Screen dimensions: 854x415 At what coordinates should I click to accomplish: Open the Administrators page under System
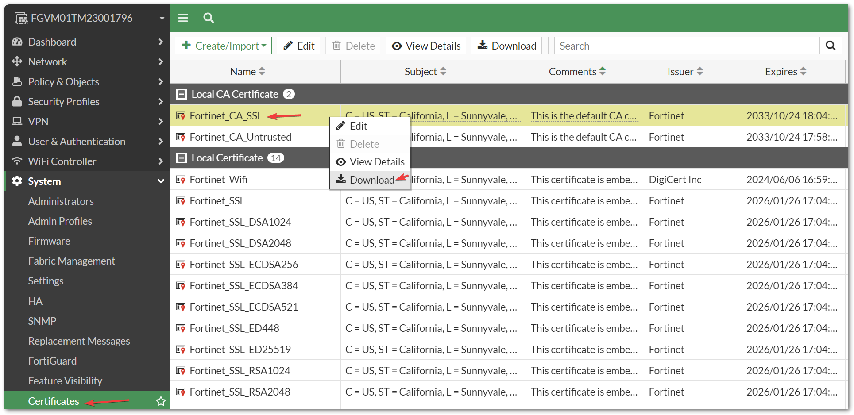point(61,201)
